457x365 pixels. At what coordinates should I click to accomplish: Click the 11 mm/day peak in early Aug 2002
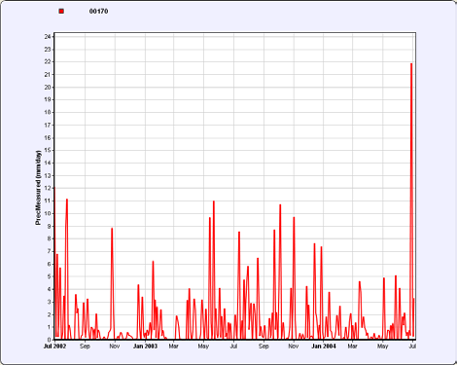pyautogui.click(x=67, y=200)
